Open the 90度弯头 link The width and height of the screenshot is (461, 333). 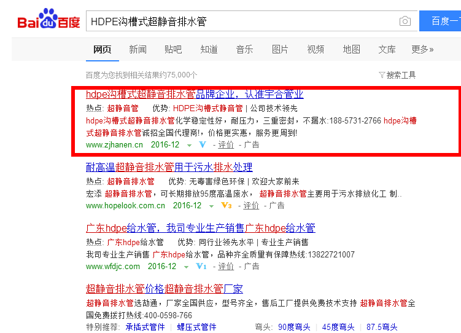pyautogui.click(x=294, y=327)
